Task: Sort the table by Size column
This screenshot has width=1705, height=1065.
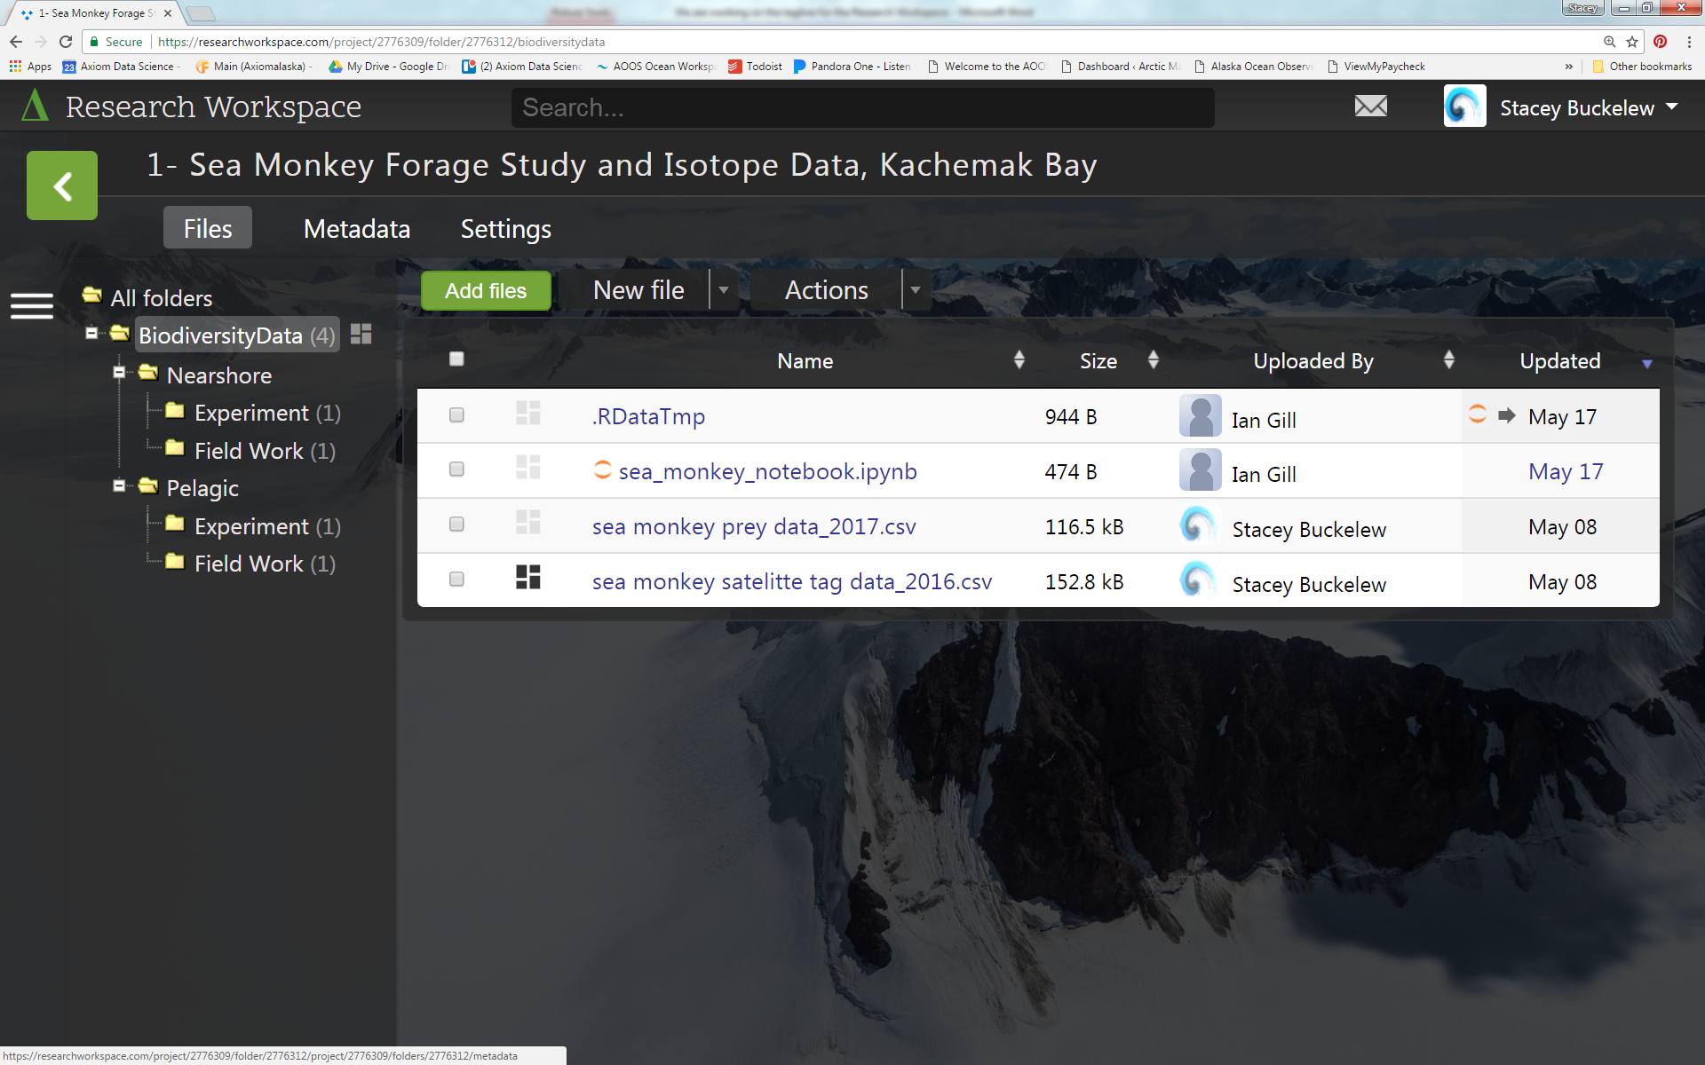Action: click(x=1098, y=360)
